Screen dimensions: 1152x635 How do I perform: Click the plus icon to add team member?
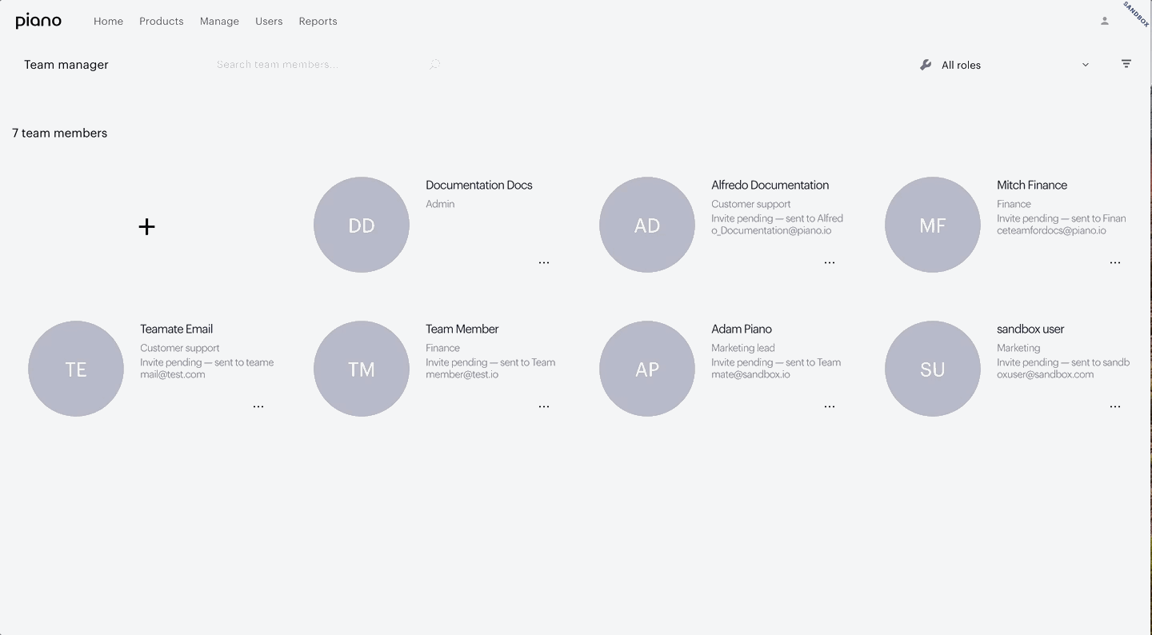146,226
